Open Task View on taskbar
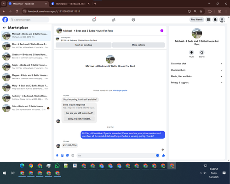The height and width of the screenshot is (184, 230). [x=13, y=173]
